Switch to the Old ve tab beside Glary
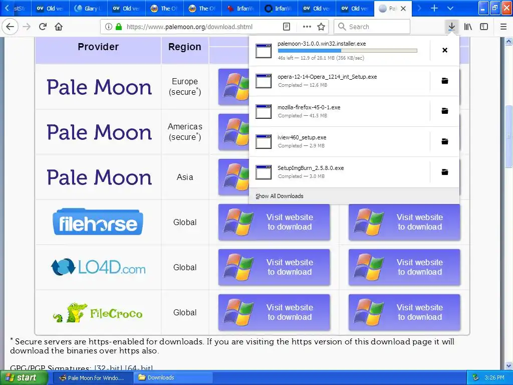 click(x=126, y=9)
